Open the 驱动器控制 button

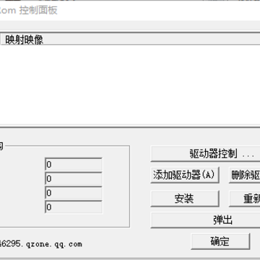click(x=205, y=154)
